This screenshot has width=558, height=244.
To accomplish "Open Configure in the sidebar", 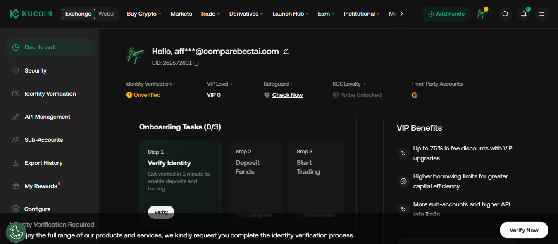I will point(49,209).
